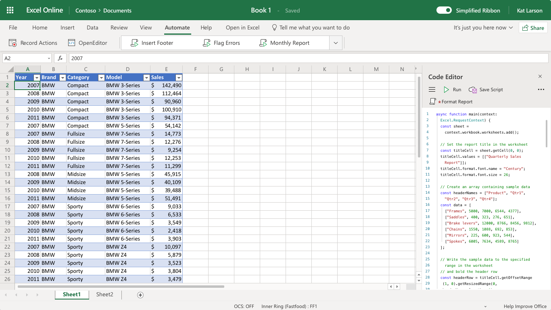This screenshot has width=551, height=310.
Task: Click Save Script in Code Editor
Action: (x=486, y=90)
